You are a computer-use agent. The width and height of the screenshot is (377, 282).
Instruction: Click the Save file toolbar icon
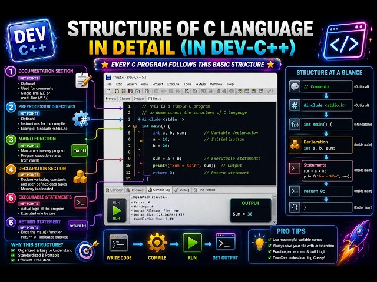(124, 92)
